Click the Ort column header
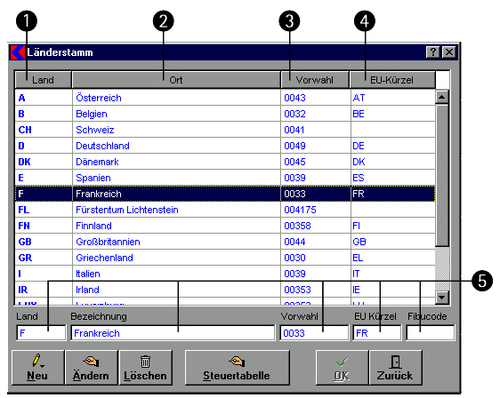Viewport: 500px width, 398px height. coord(176,80)
